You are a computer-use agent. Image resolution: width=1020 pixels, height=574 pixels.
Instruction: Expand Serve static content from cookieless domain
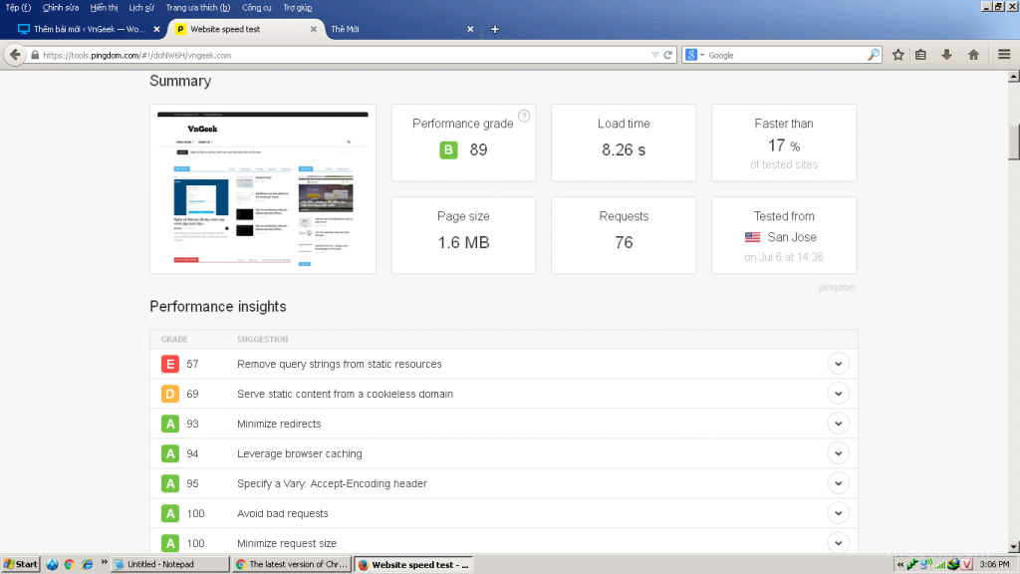click(x=839, y=394)
